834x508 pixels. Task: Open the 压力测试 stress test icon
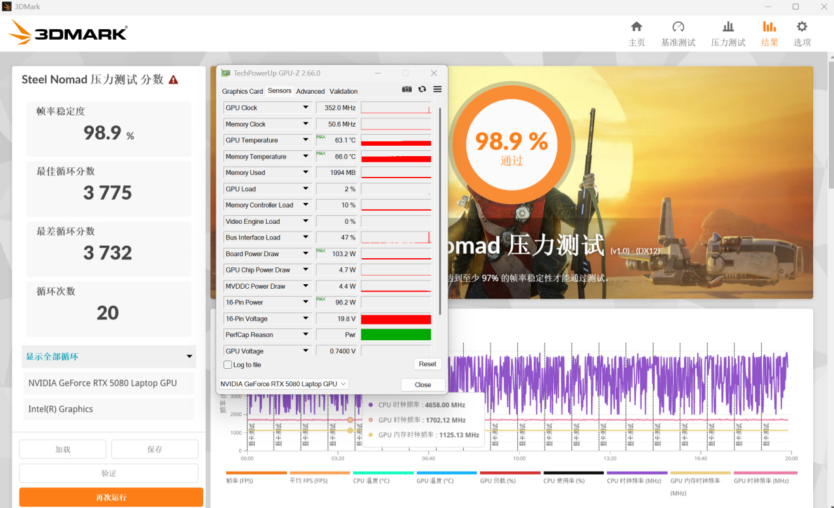tap(728, 27)
